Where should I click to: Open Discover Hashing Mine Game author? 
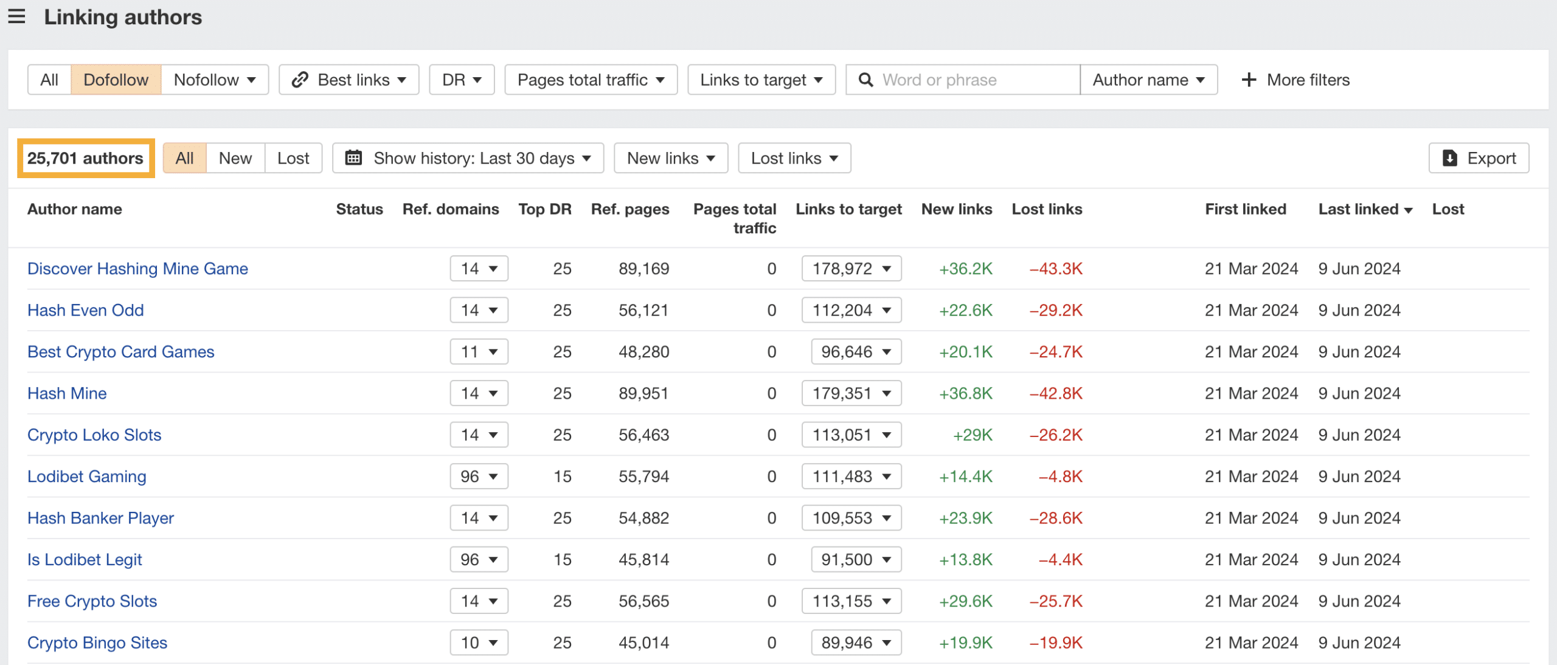(137, 269)
